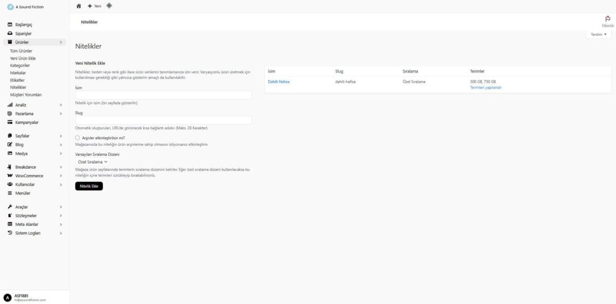
Task: Click the A Sound Fiction logo
Action: click(10, 7)
